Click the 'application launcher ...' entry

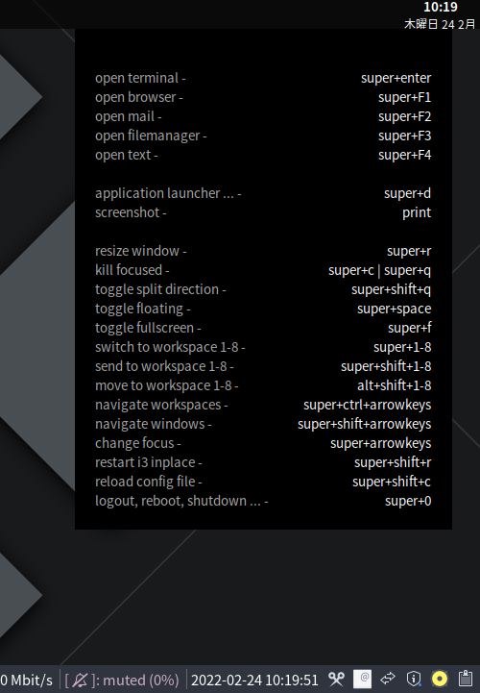(x=168, y=193)
